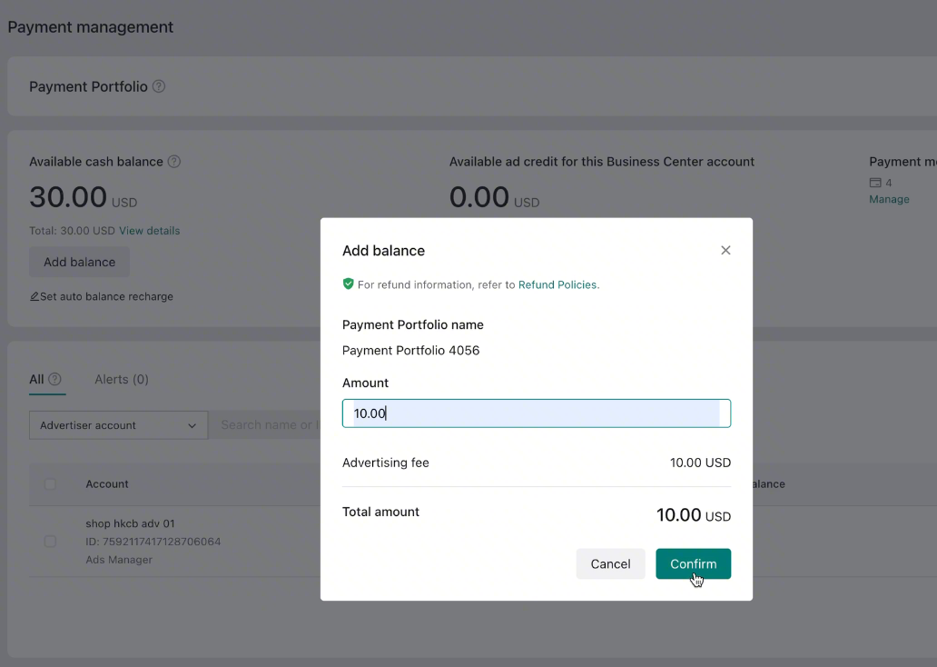Click the Amount input field

coord(536,413)
